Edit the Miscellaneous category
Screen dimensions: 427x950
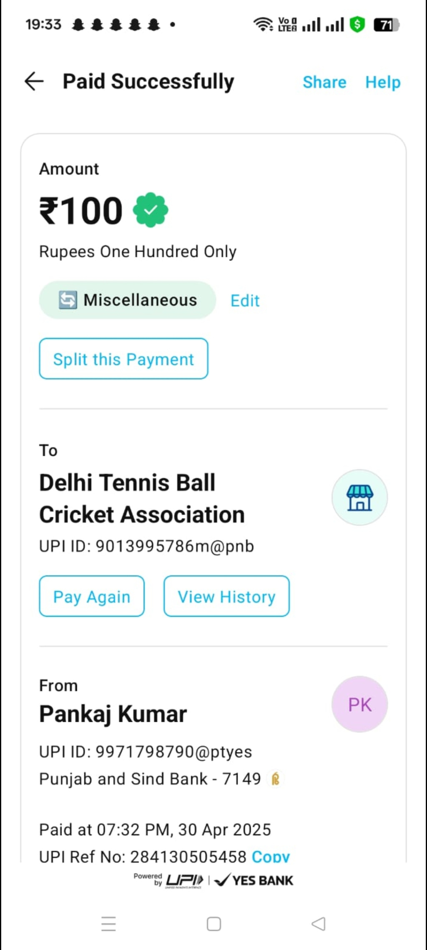(x=245, y=301)
